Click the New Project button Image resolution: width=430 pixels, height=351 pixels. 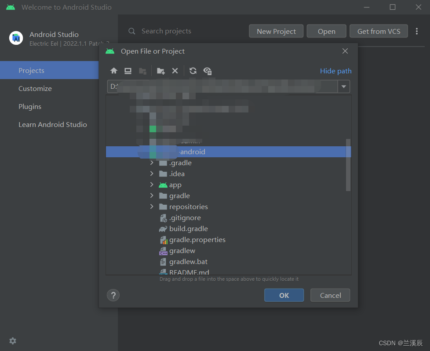[x=276, y=31]
